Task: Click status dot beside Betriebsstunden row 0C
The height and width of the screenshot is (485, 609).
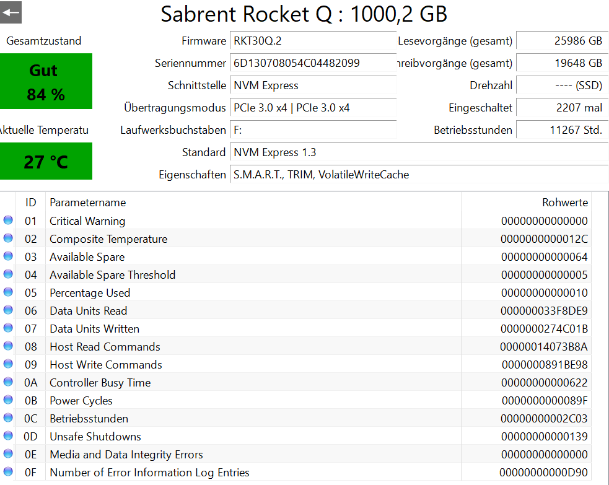Action: click(x=8, y=418)
